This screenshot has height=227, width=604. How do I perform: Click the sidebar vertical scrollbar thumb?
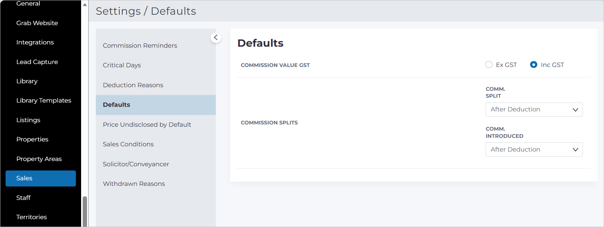85,211
